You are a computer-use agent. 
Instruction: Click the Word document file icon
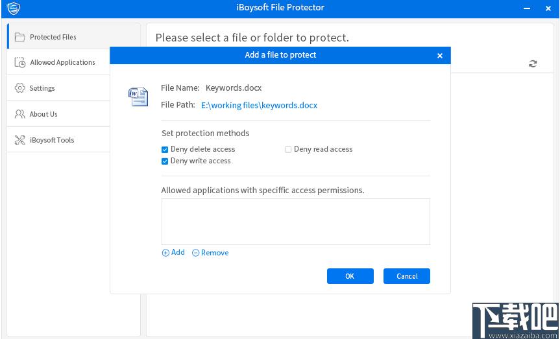click(138, 97)
